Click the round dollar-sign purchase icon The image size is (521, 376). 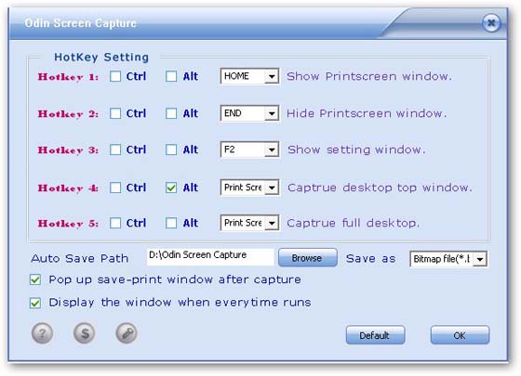[85, 333]
